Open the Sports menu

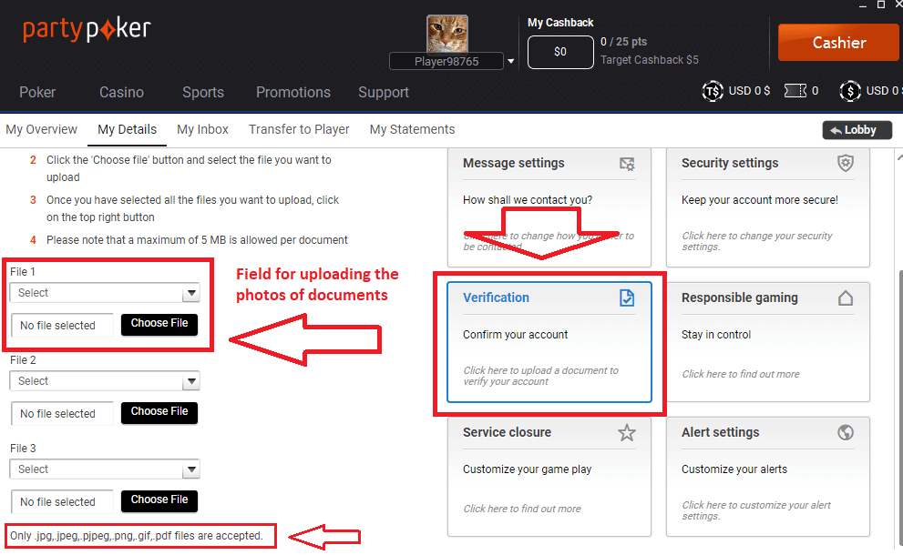click(x=203, y=92)
